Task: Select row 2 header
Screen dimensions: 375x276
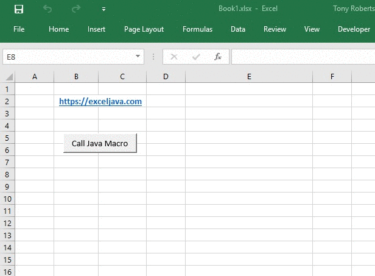Action: point(7,101)
